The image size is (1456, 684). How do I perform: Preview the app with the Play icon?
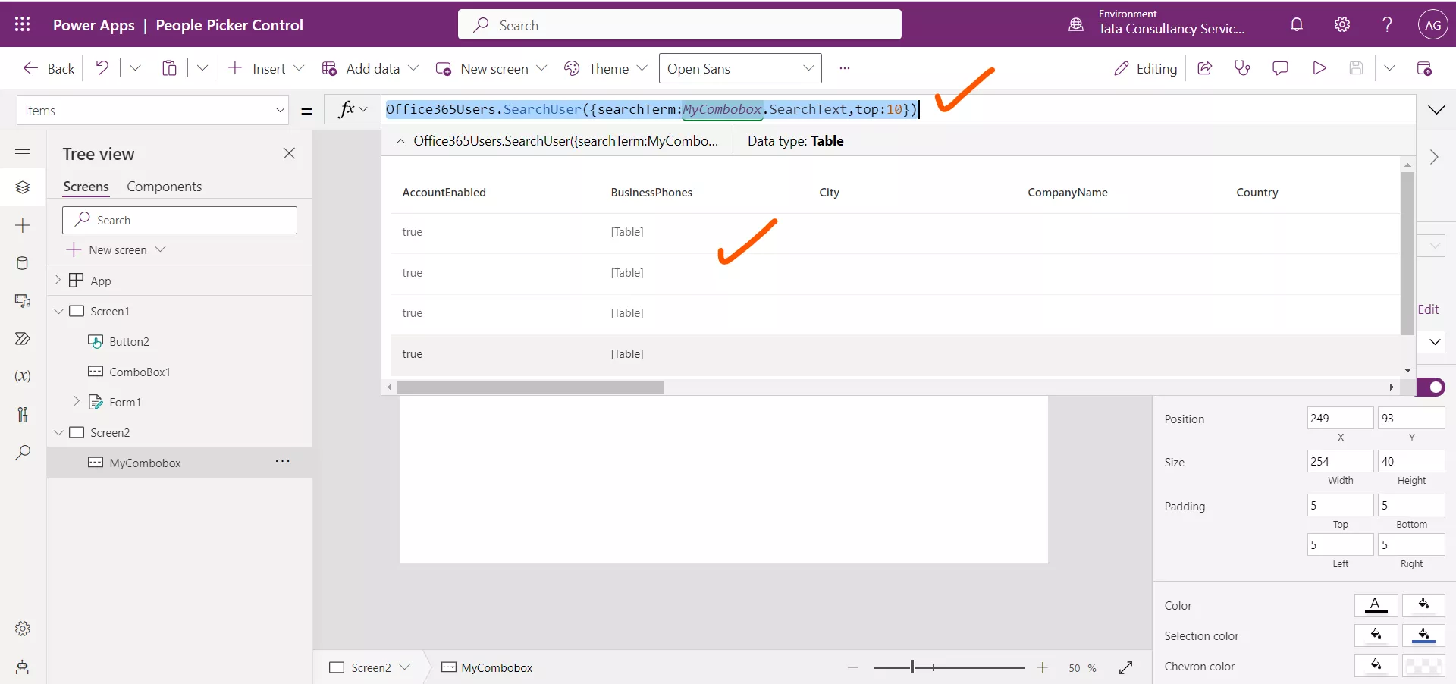click(1319, 68)
